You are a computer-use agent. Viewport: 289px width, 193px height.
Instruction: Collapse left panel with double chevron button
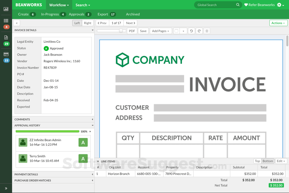click(17, 23)
